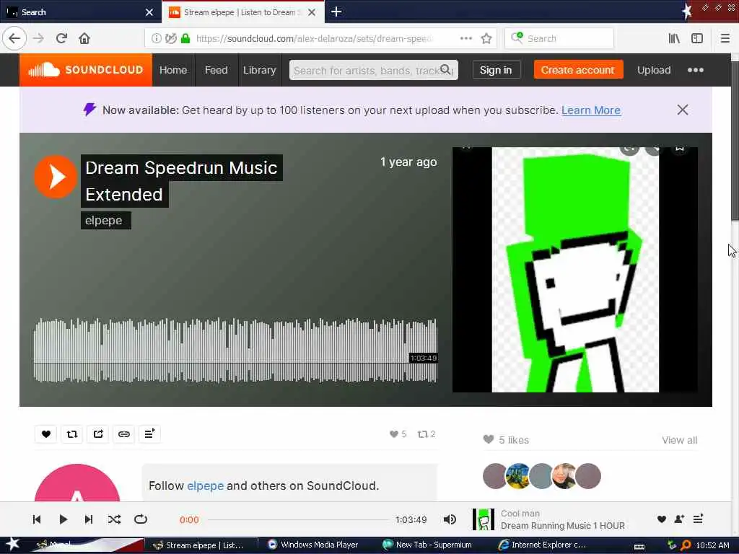
Task: Close the Stream elpepe browser tab
Action: coord(312,12)
